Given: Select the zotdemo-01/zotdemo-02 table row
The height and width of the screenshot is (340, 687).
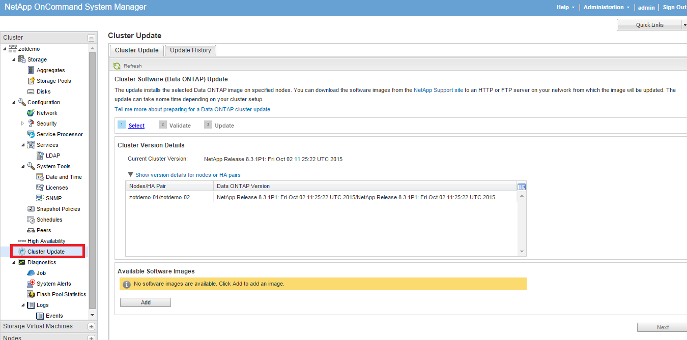Looking at the screenshot, I should click(321, 197).
